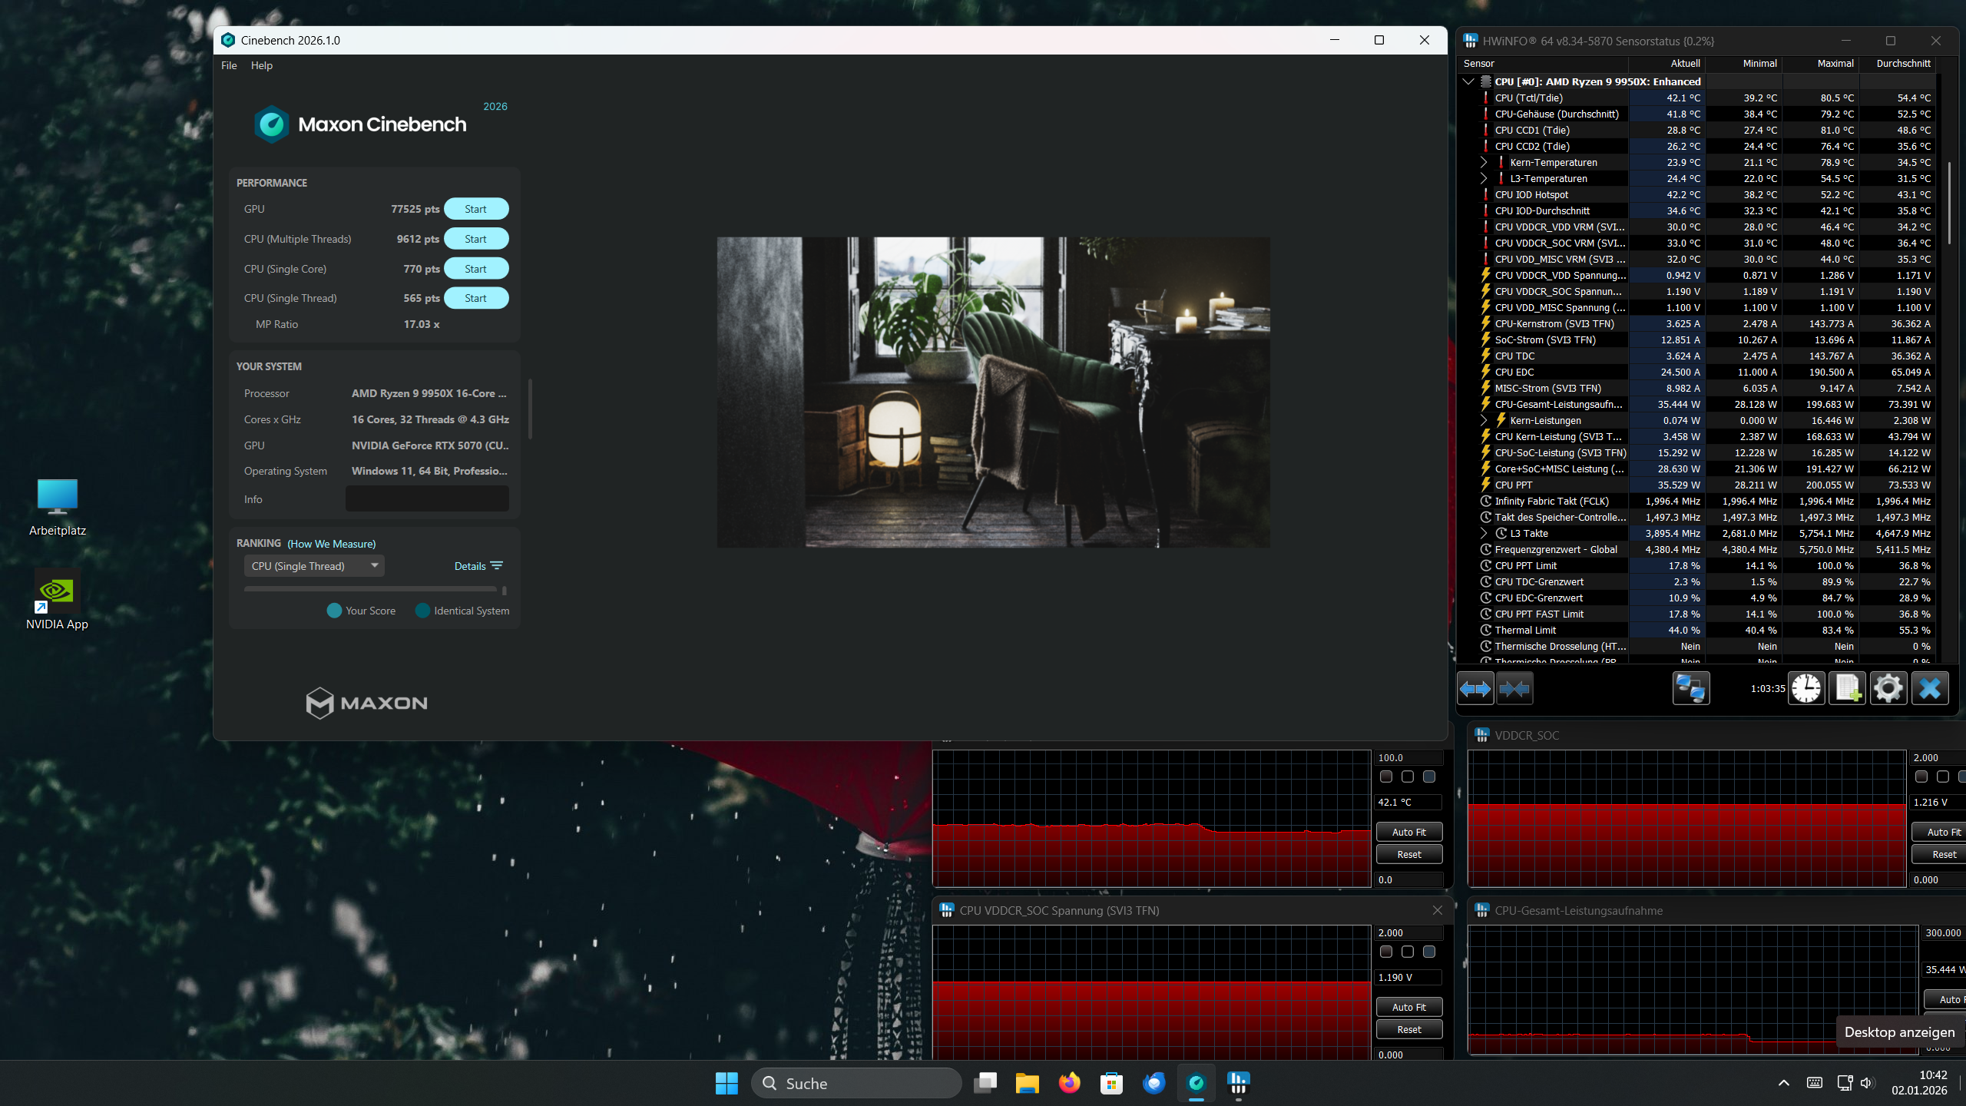Open the File menu in Cinebench
The width and height of the screenshot is (1966, 1106).
[x=229, y=65]
